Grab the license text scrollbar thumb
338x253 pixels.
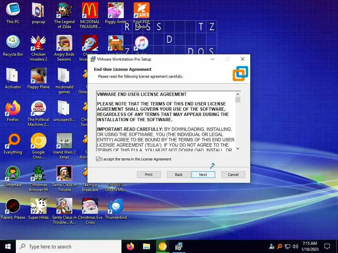pyautogui.click(x=238, y=100)
